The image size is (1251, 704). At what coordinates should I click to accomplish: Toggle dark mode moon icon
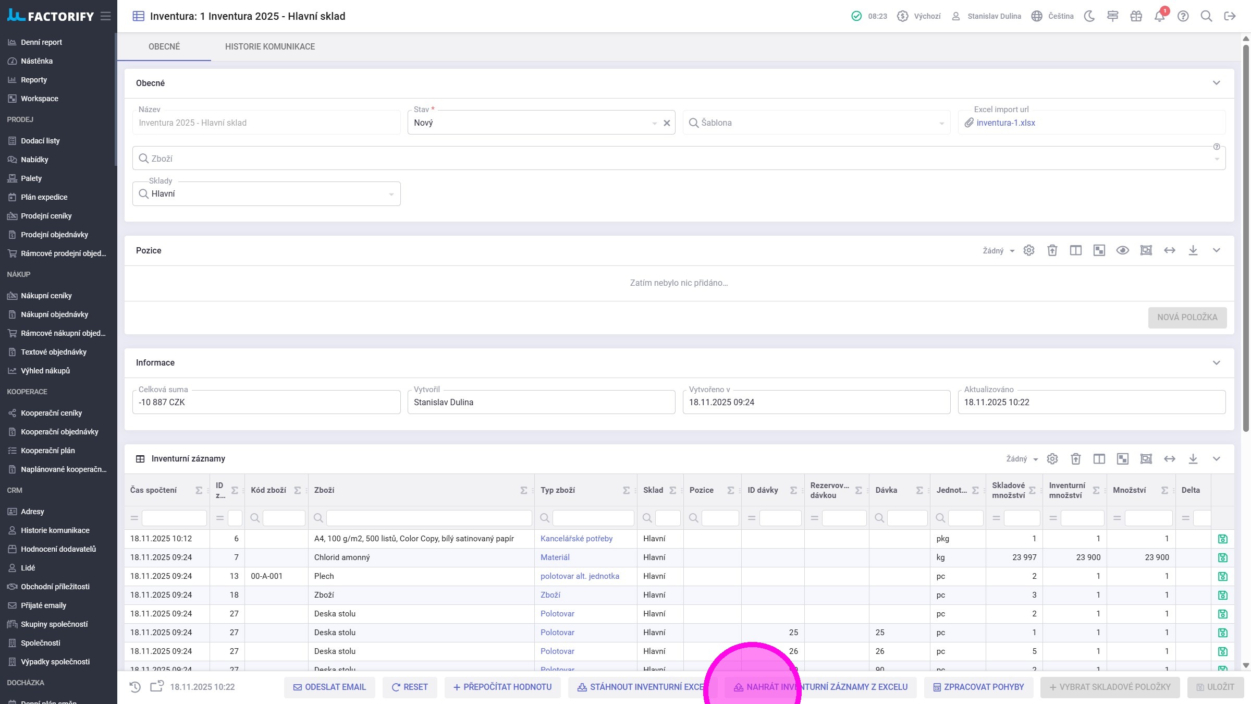pos(1089,16)
